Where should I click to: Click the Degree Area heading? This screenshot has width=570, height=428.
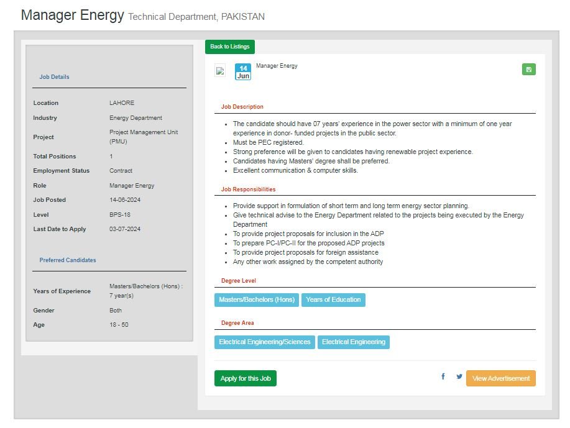pyautogui.click(x=237, y=323)
